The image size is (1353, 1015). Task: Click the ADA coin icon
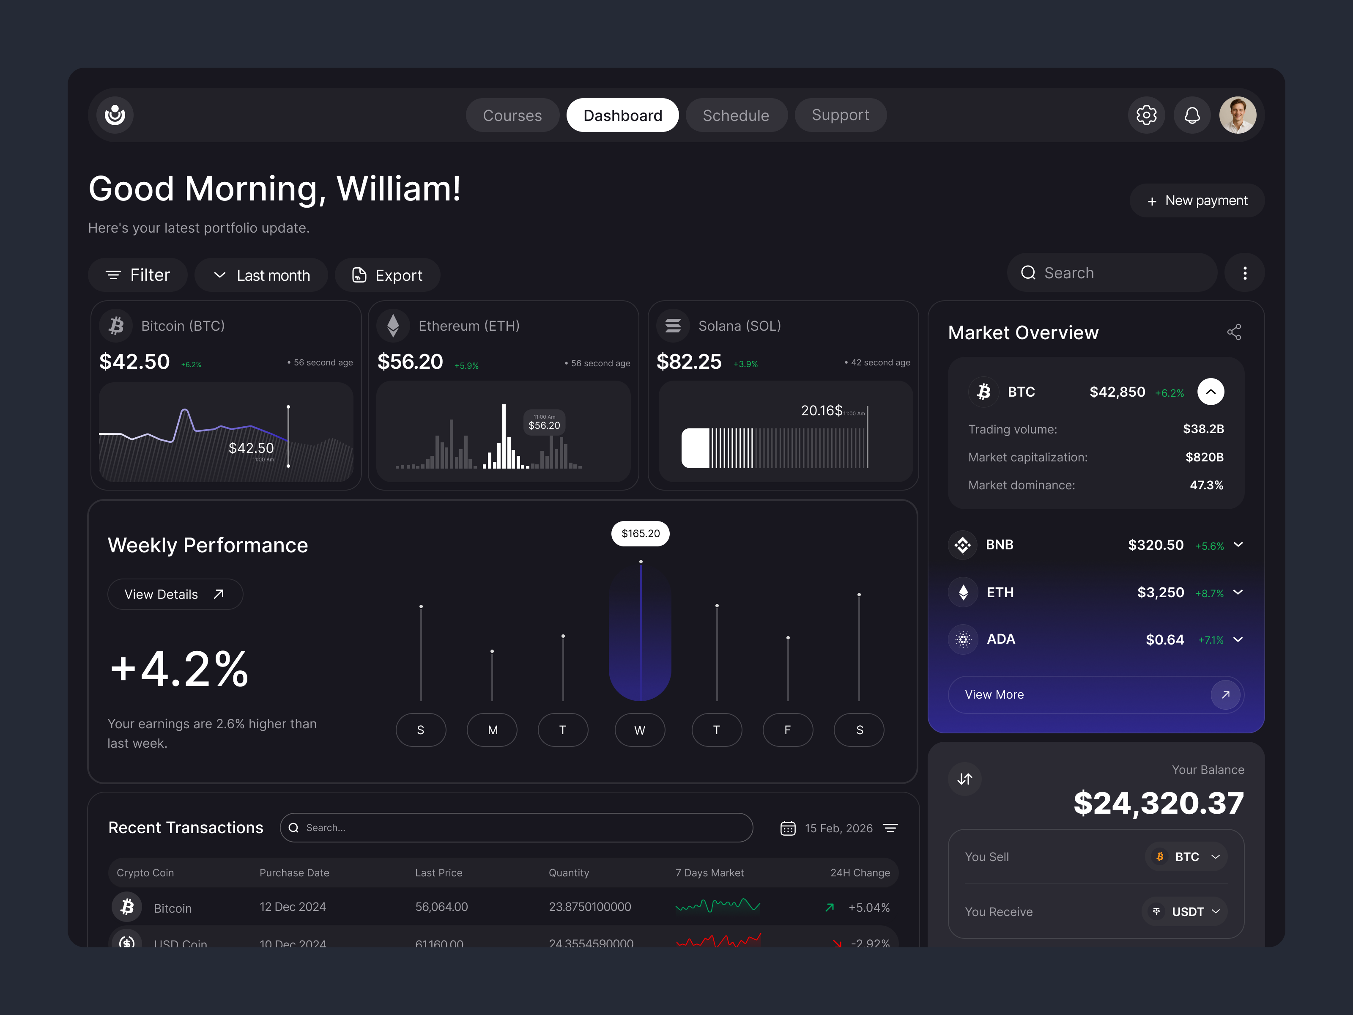pyautogui.click(x=963, y=639)
